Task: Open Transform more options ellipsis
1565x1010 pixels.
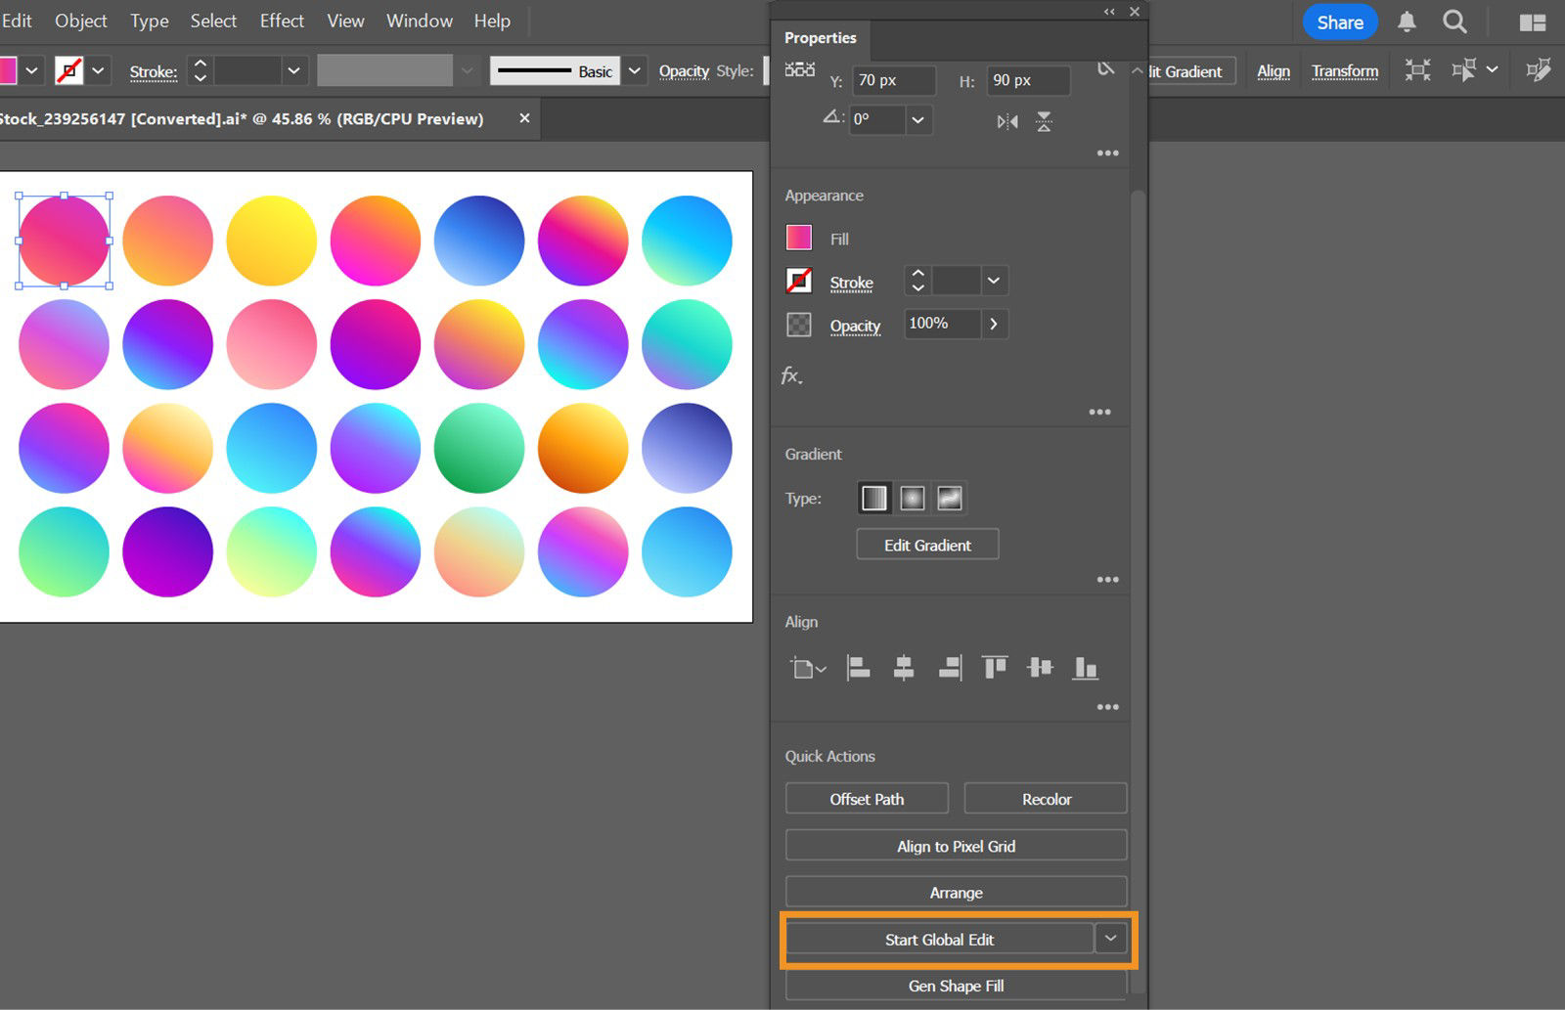Action: click(x=1107, y=153)
